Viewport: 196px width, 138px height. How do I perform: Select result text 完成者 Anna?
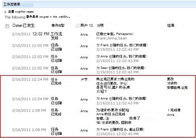[174, 113]
